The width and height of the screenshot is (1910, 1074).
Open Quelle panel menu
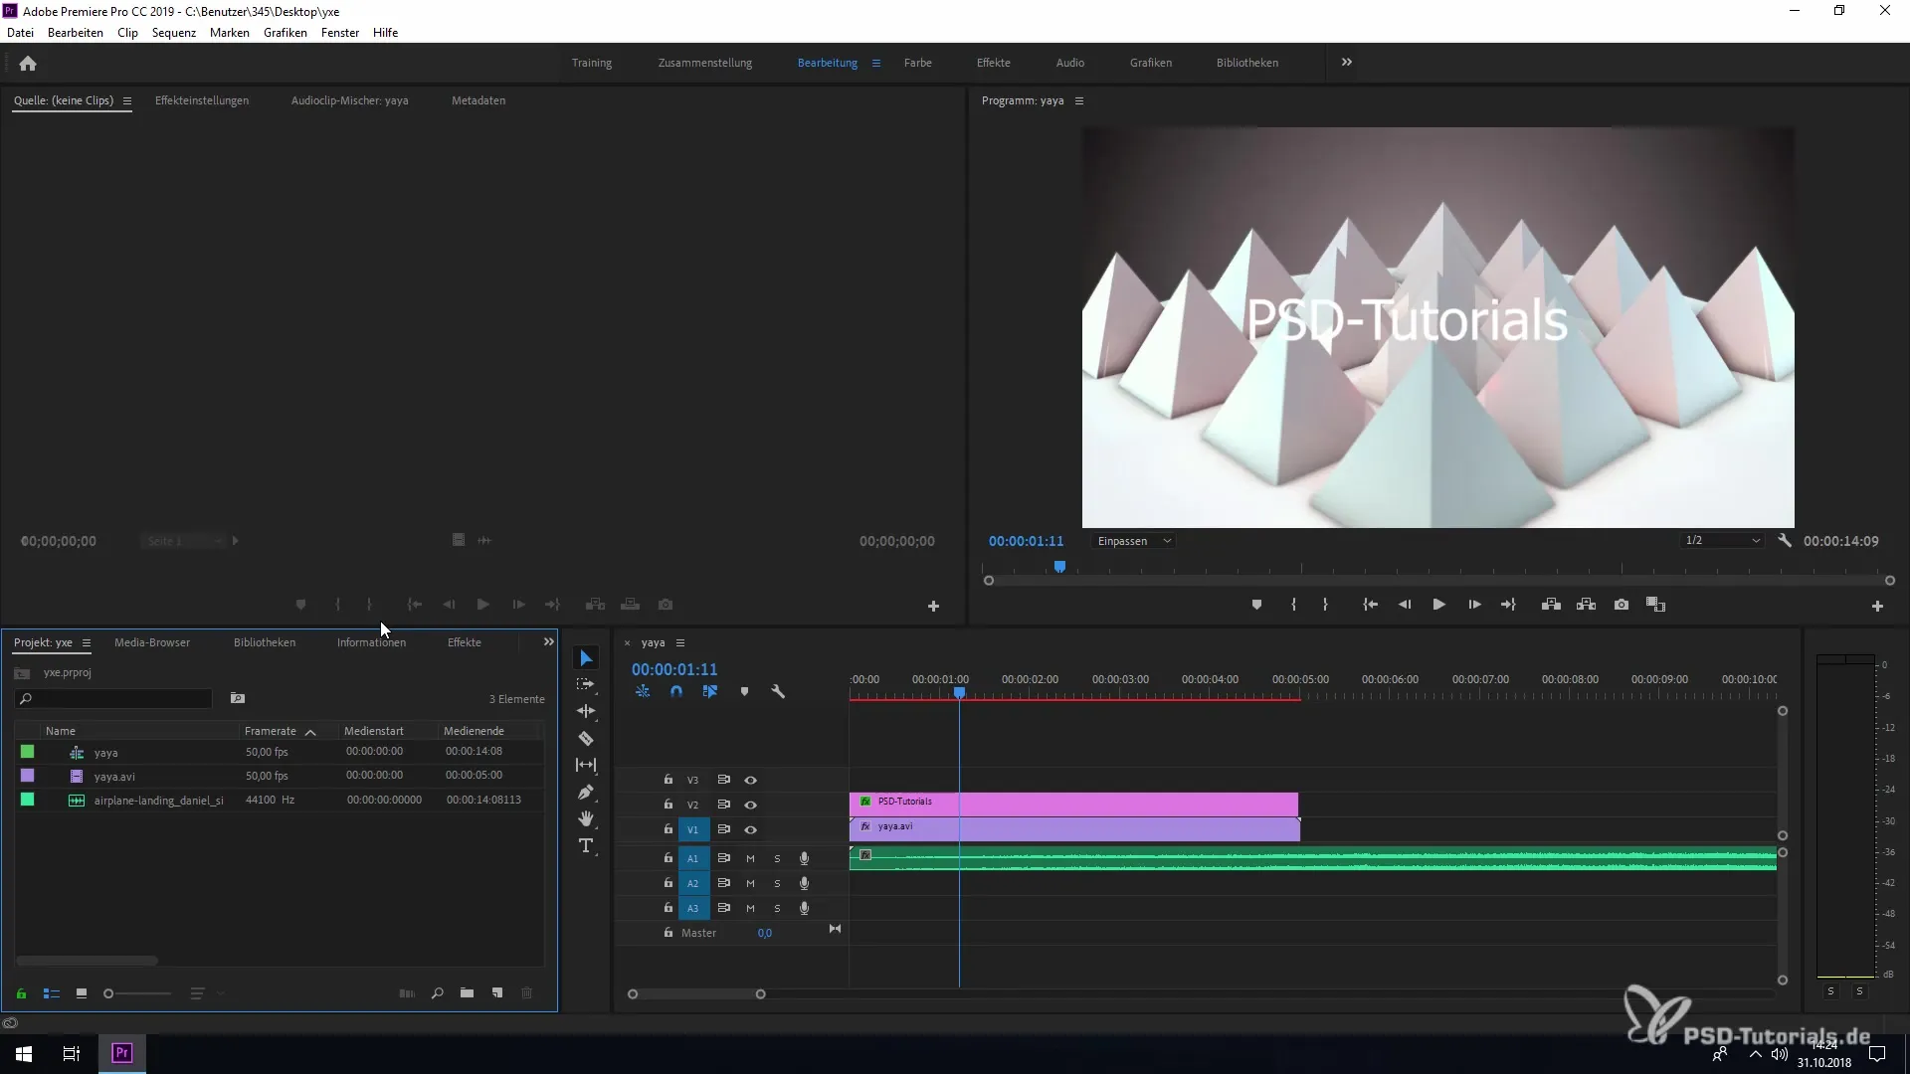127,100
